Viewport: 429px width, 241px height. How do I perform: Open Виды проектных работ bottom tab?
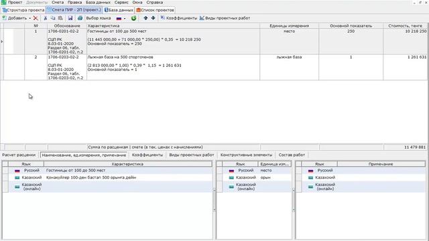(192, 155)
